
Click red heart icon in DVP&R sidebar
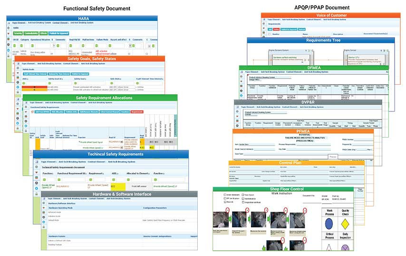point(237,116)
